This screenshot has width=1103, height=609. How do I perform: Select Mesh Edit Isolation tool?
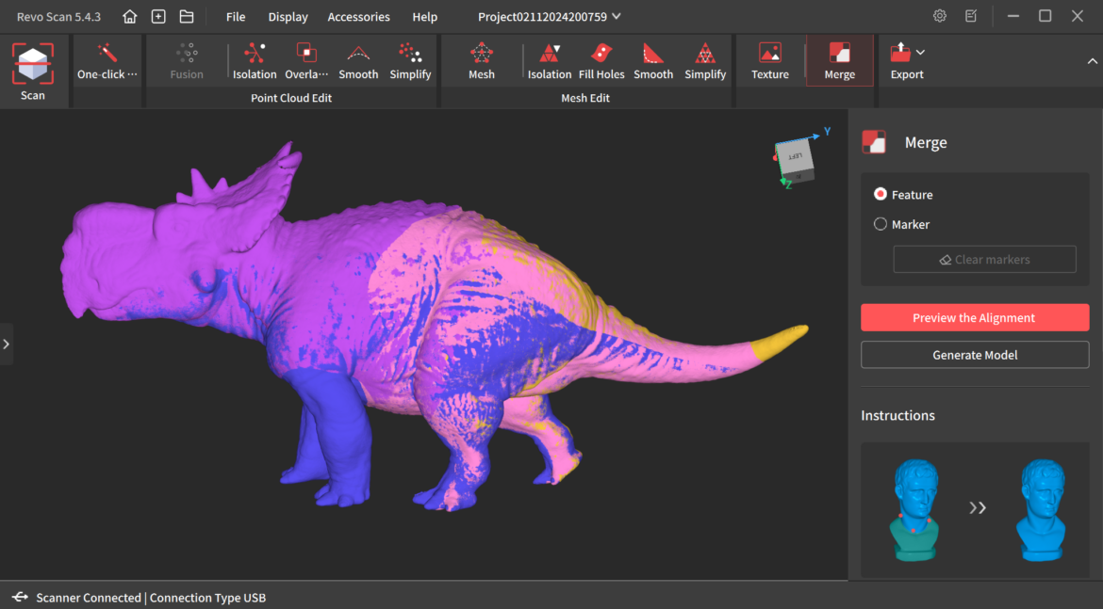pyautogui.click(x=550, y=61)
